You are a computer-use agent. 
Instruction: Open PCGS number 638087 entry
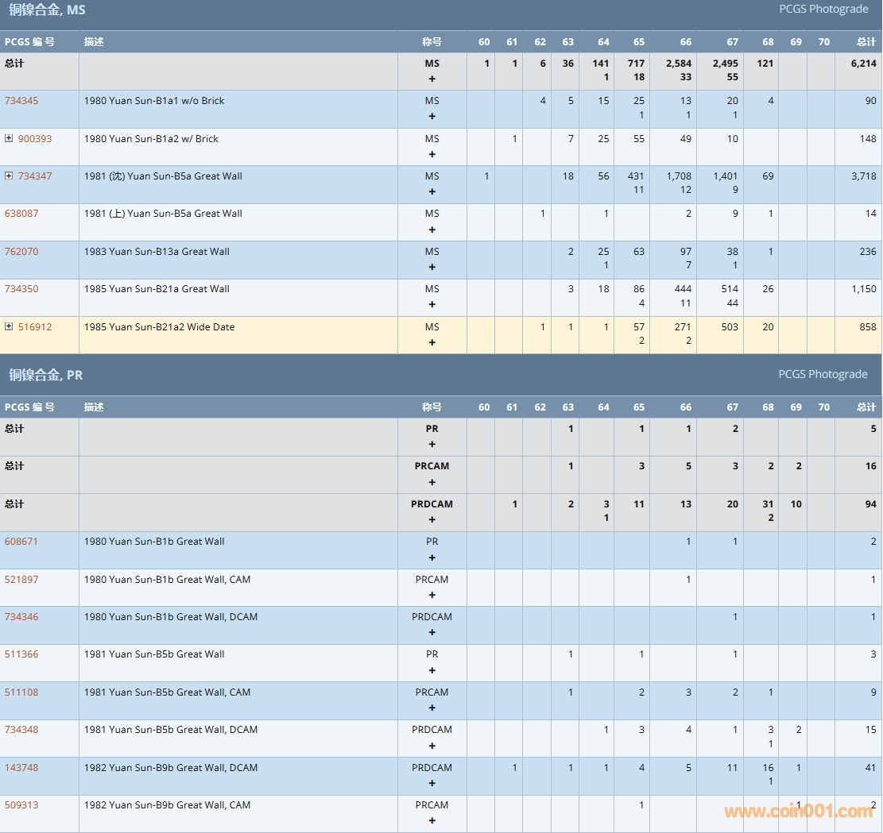point(21,214)
